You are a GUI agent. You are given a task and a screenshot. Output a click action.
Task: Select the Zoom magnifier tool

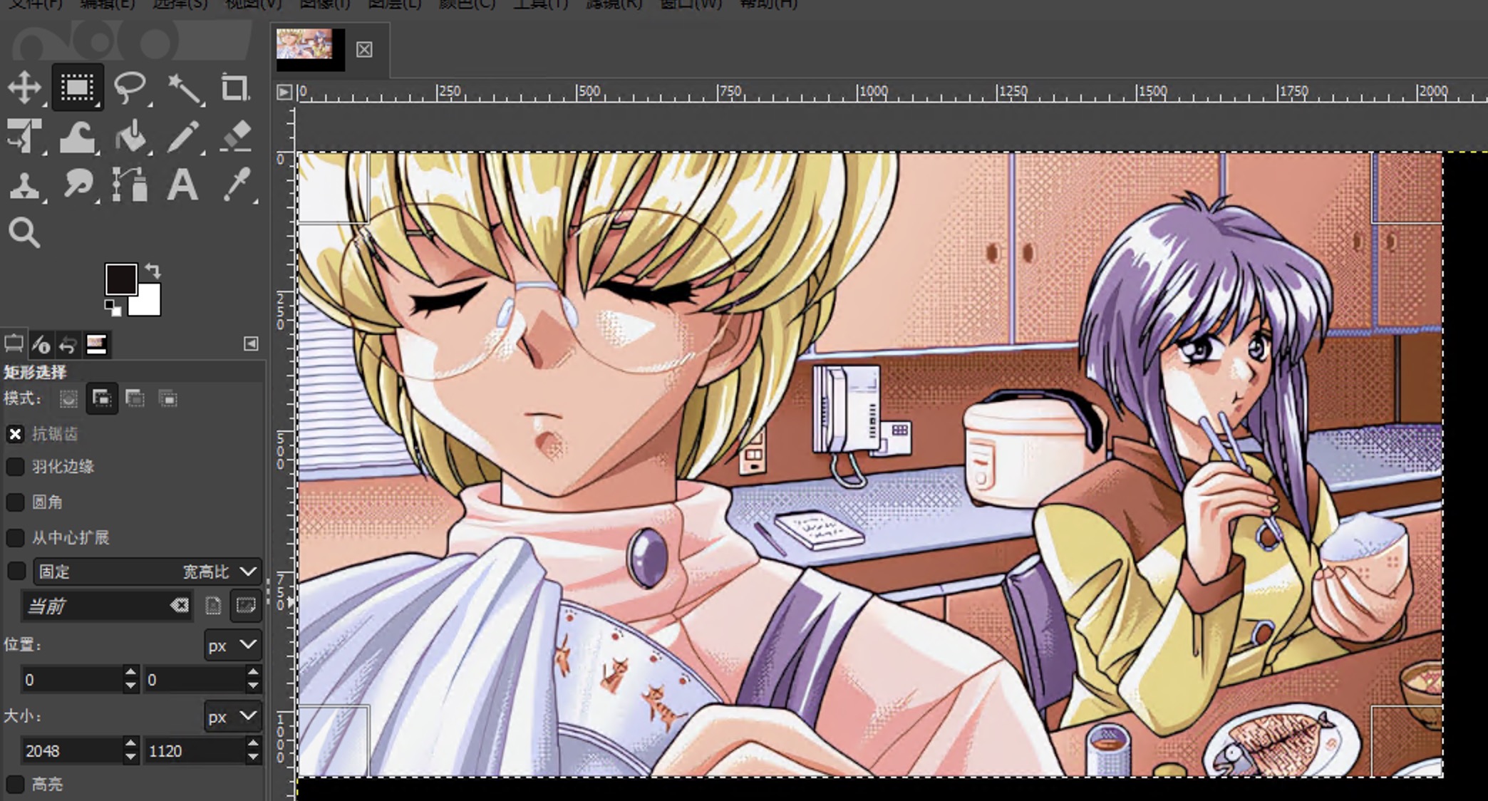(x=24, y=233)
